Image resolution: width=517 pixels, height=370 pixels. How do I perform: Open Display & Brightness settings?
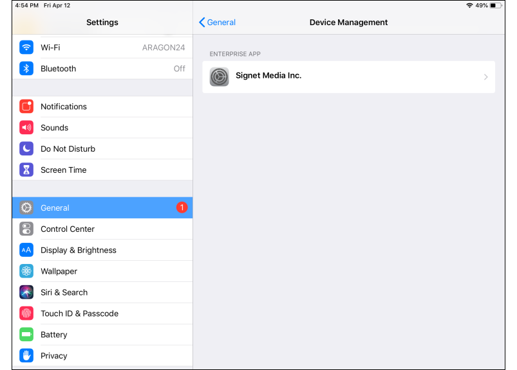[x=79, y=251]
